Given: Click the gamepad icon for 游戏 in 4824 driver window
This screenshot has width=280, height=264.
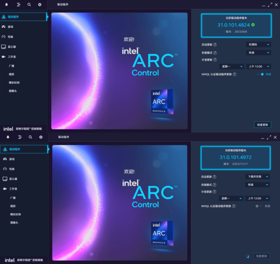Looking at the screenshot, I should click(x=4, y=27).
